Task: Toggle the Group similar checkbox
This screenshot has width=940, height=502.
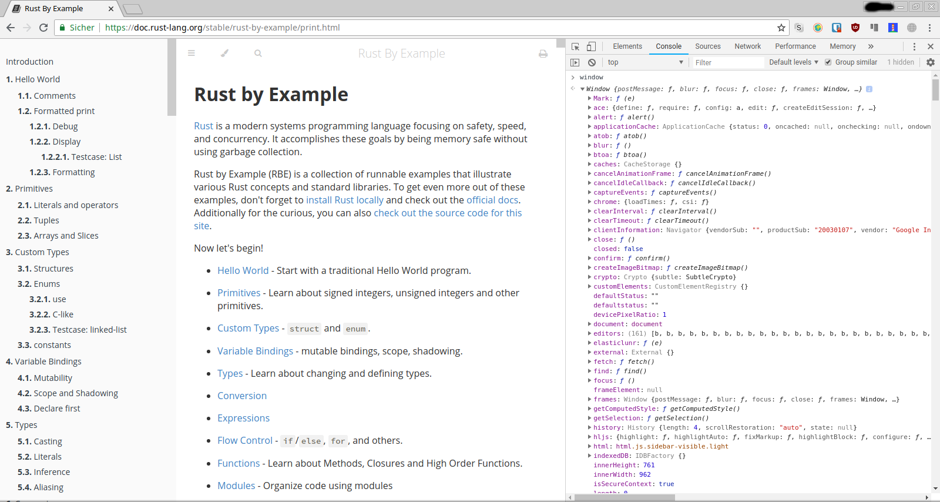Action: point(828,62)
